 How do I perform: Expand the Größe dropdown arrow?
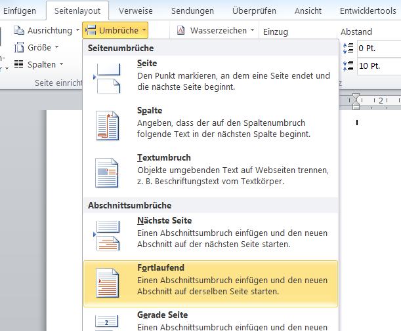coord(57,47)
